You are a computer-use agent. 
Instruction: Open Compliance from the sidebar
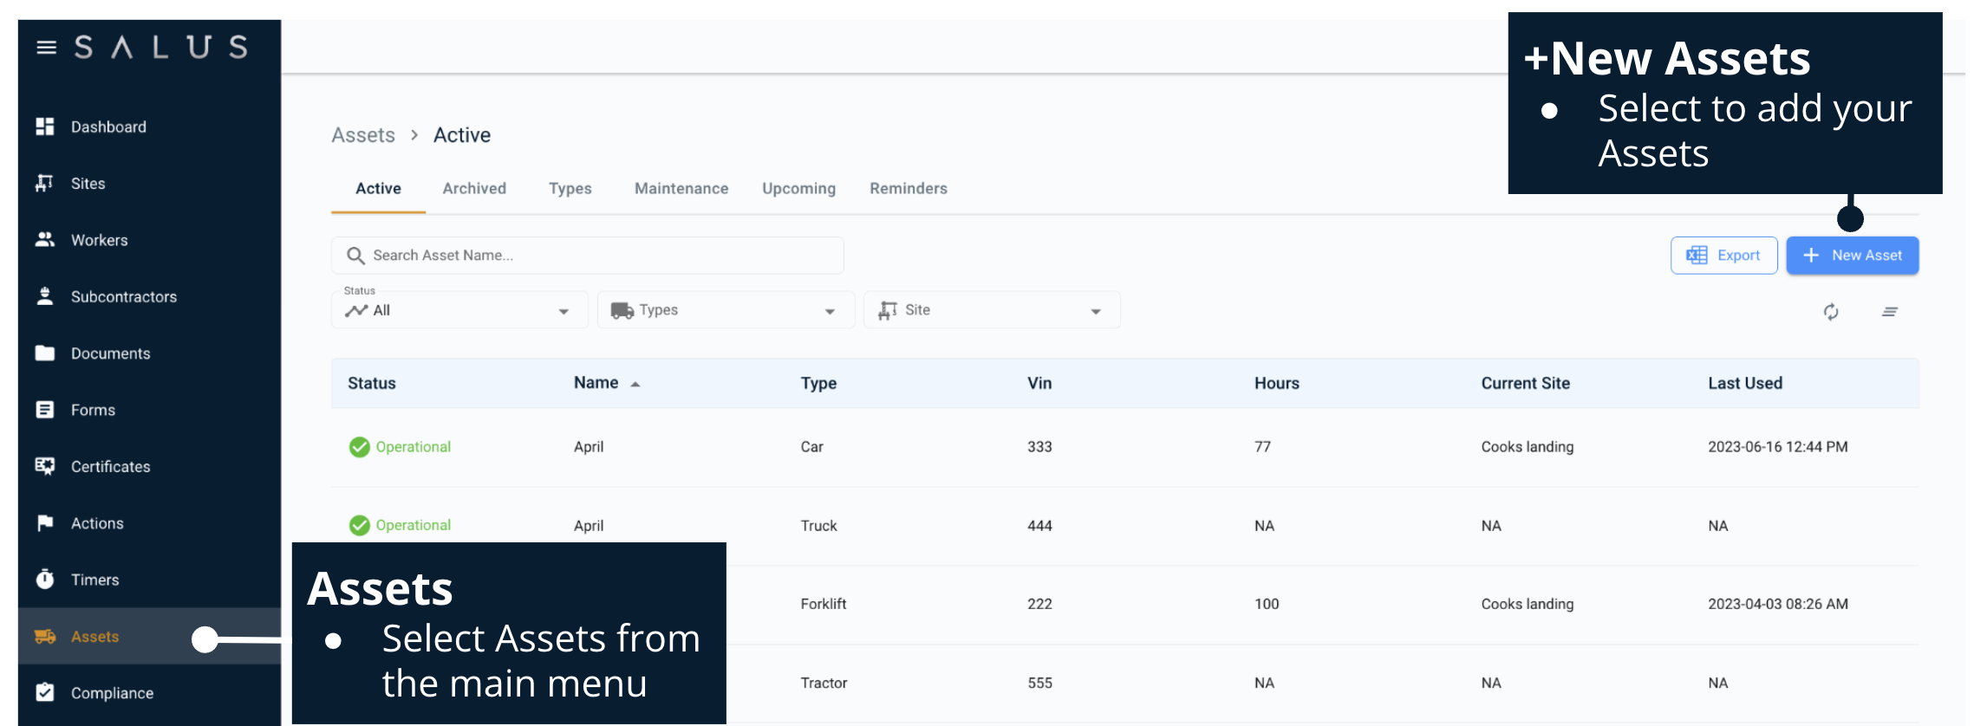[112, 693]
